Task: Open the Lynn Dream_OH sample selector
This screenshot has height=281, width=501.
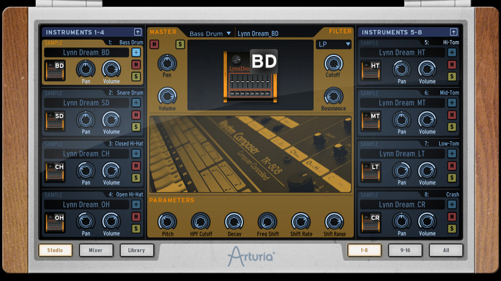Action: click(86, 205)
